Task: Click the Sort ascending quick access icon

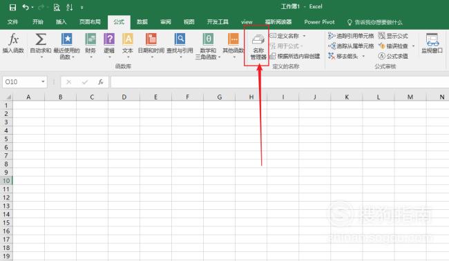Action: coord(70,7)
